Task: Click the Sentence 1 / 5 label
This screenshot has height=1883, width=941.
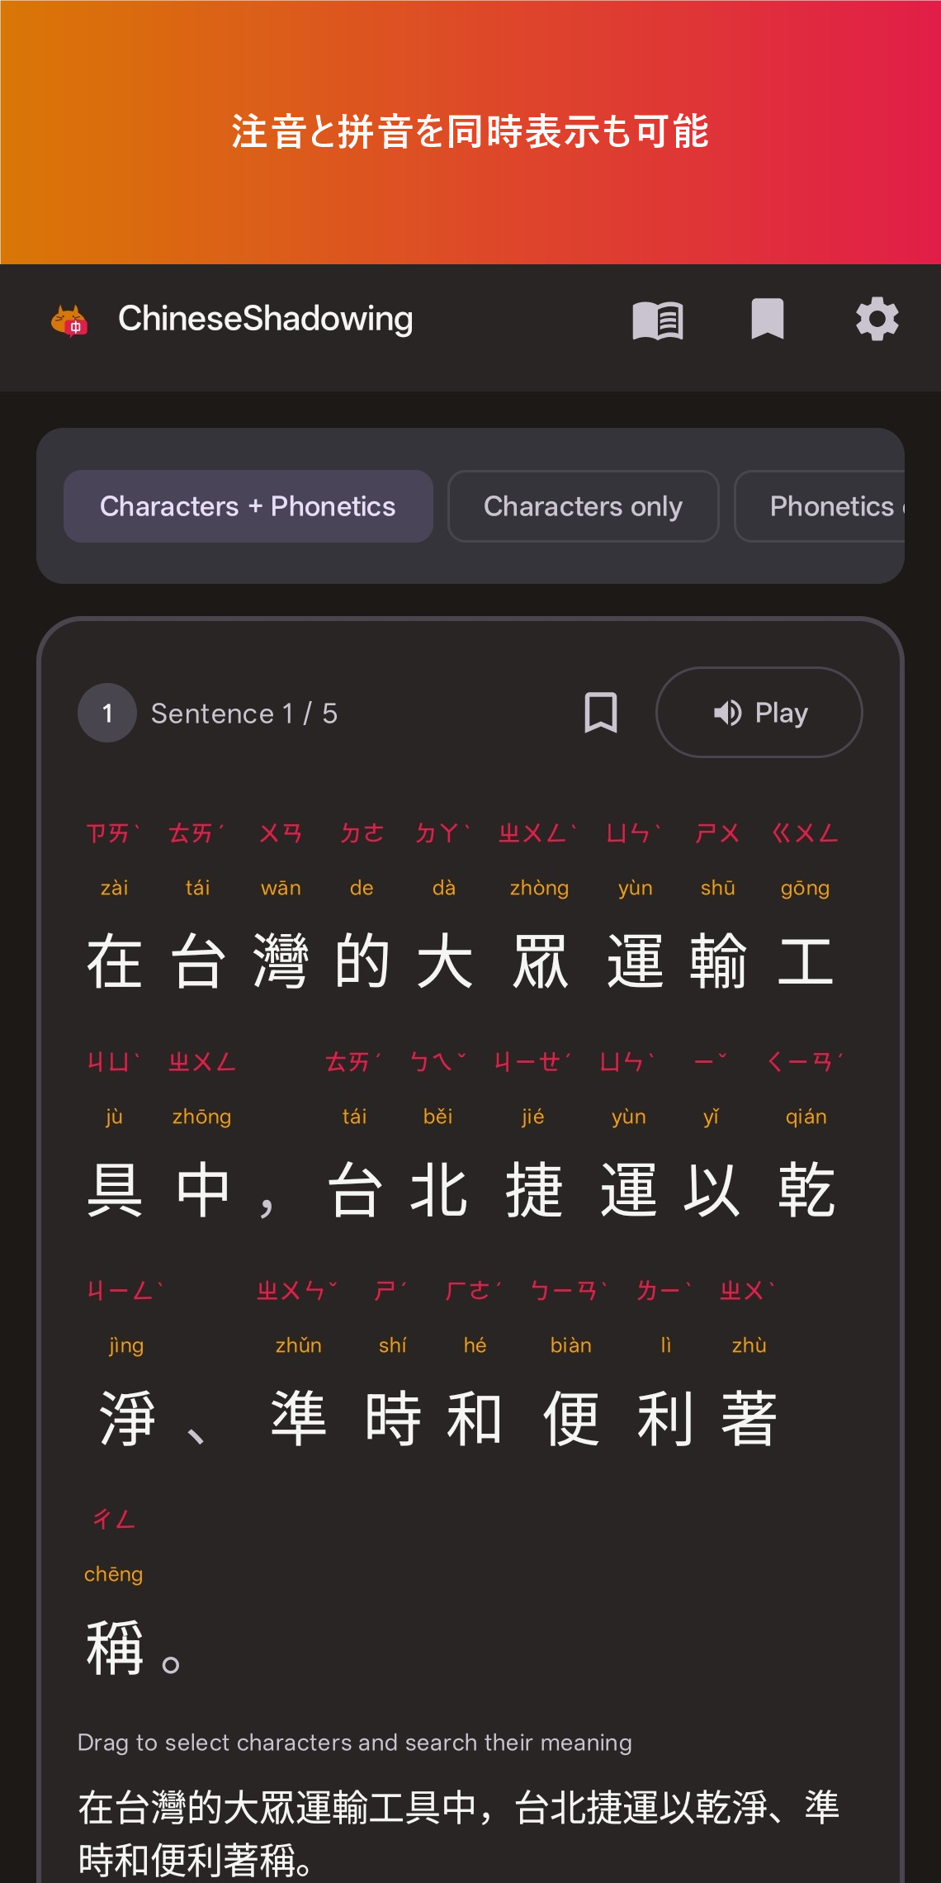Action: 244,714
